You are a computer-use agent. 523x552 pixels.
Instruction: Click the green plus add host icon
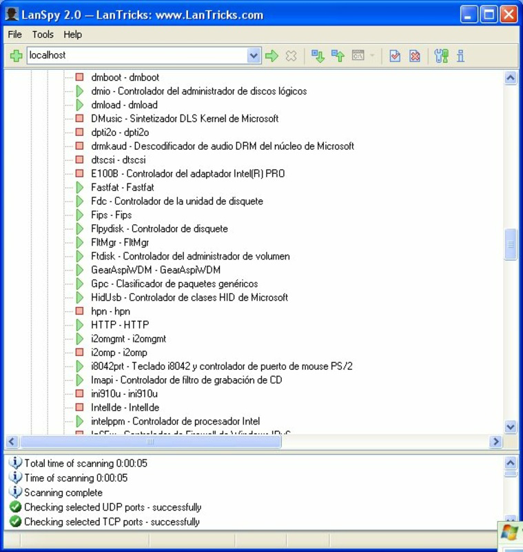tap(16, 56)
